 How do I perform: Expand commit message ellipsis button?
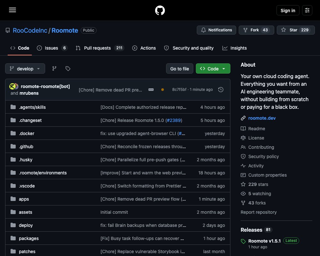(151, 90)
